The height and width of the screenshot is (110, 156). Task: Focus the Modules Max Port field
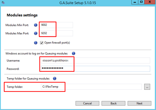pyautogui.click(x=56, y=33)
